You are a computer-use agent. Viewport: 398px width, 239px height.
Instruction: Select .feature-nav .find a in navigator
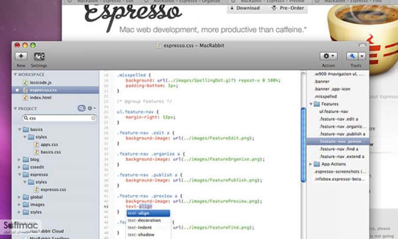click(x=338, y=149)
